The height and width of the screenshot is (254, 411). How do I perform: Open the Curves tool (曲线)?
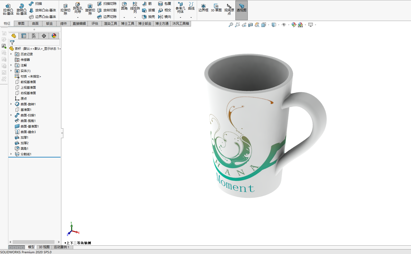(x=191, y=6)
